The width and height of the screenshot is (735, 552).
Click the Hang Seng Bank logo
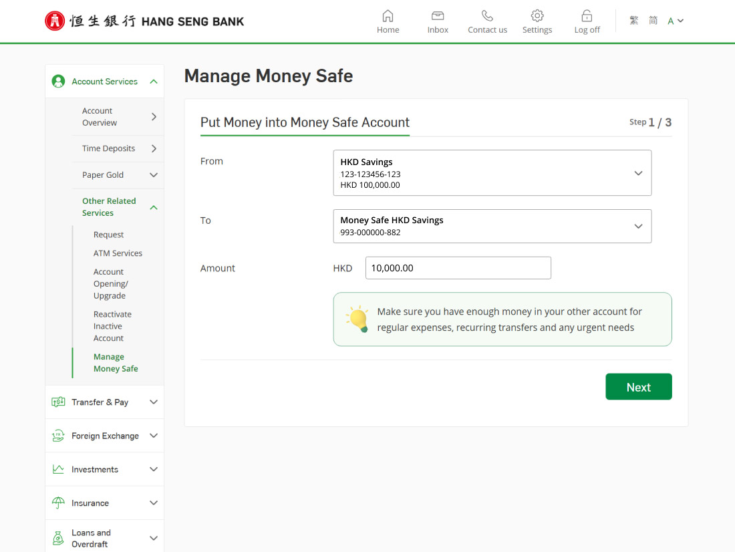pyautogui.click(x=144, y=21)
